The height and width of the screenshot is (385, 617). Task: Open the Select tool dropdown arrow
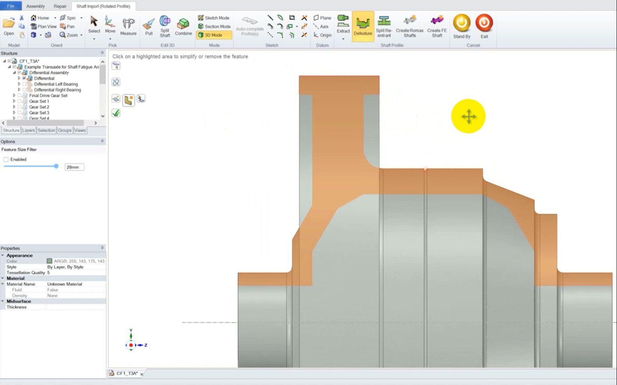(x=94, y=39)
